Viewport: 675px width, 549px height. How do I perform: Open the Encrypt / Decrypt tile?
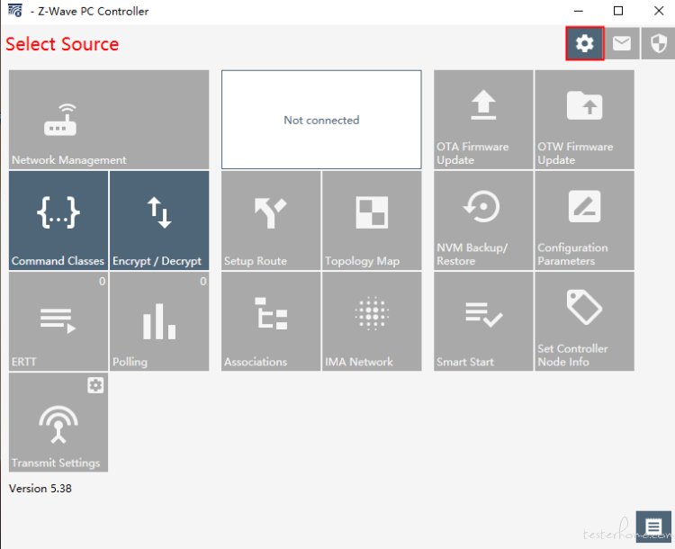(x=159, y=220)
